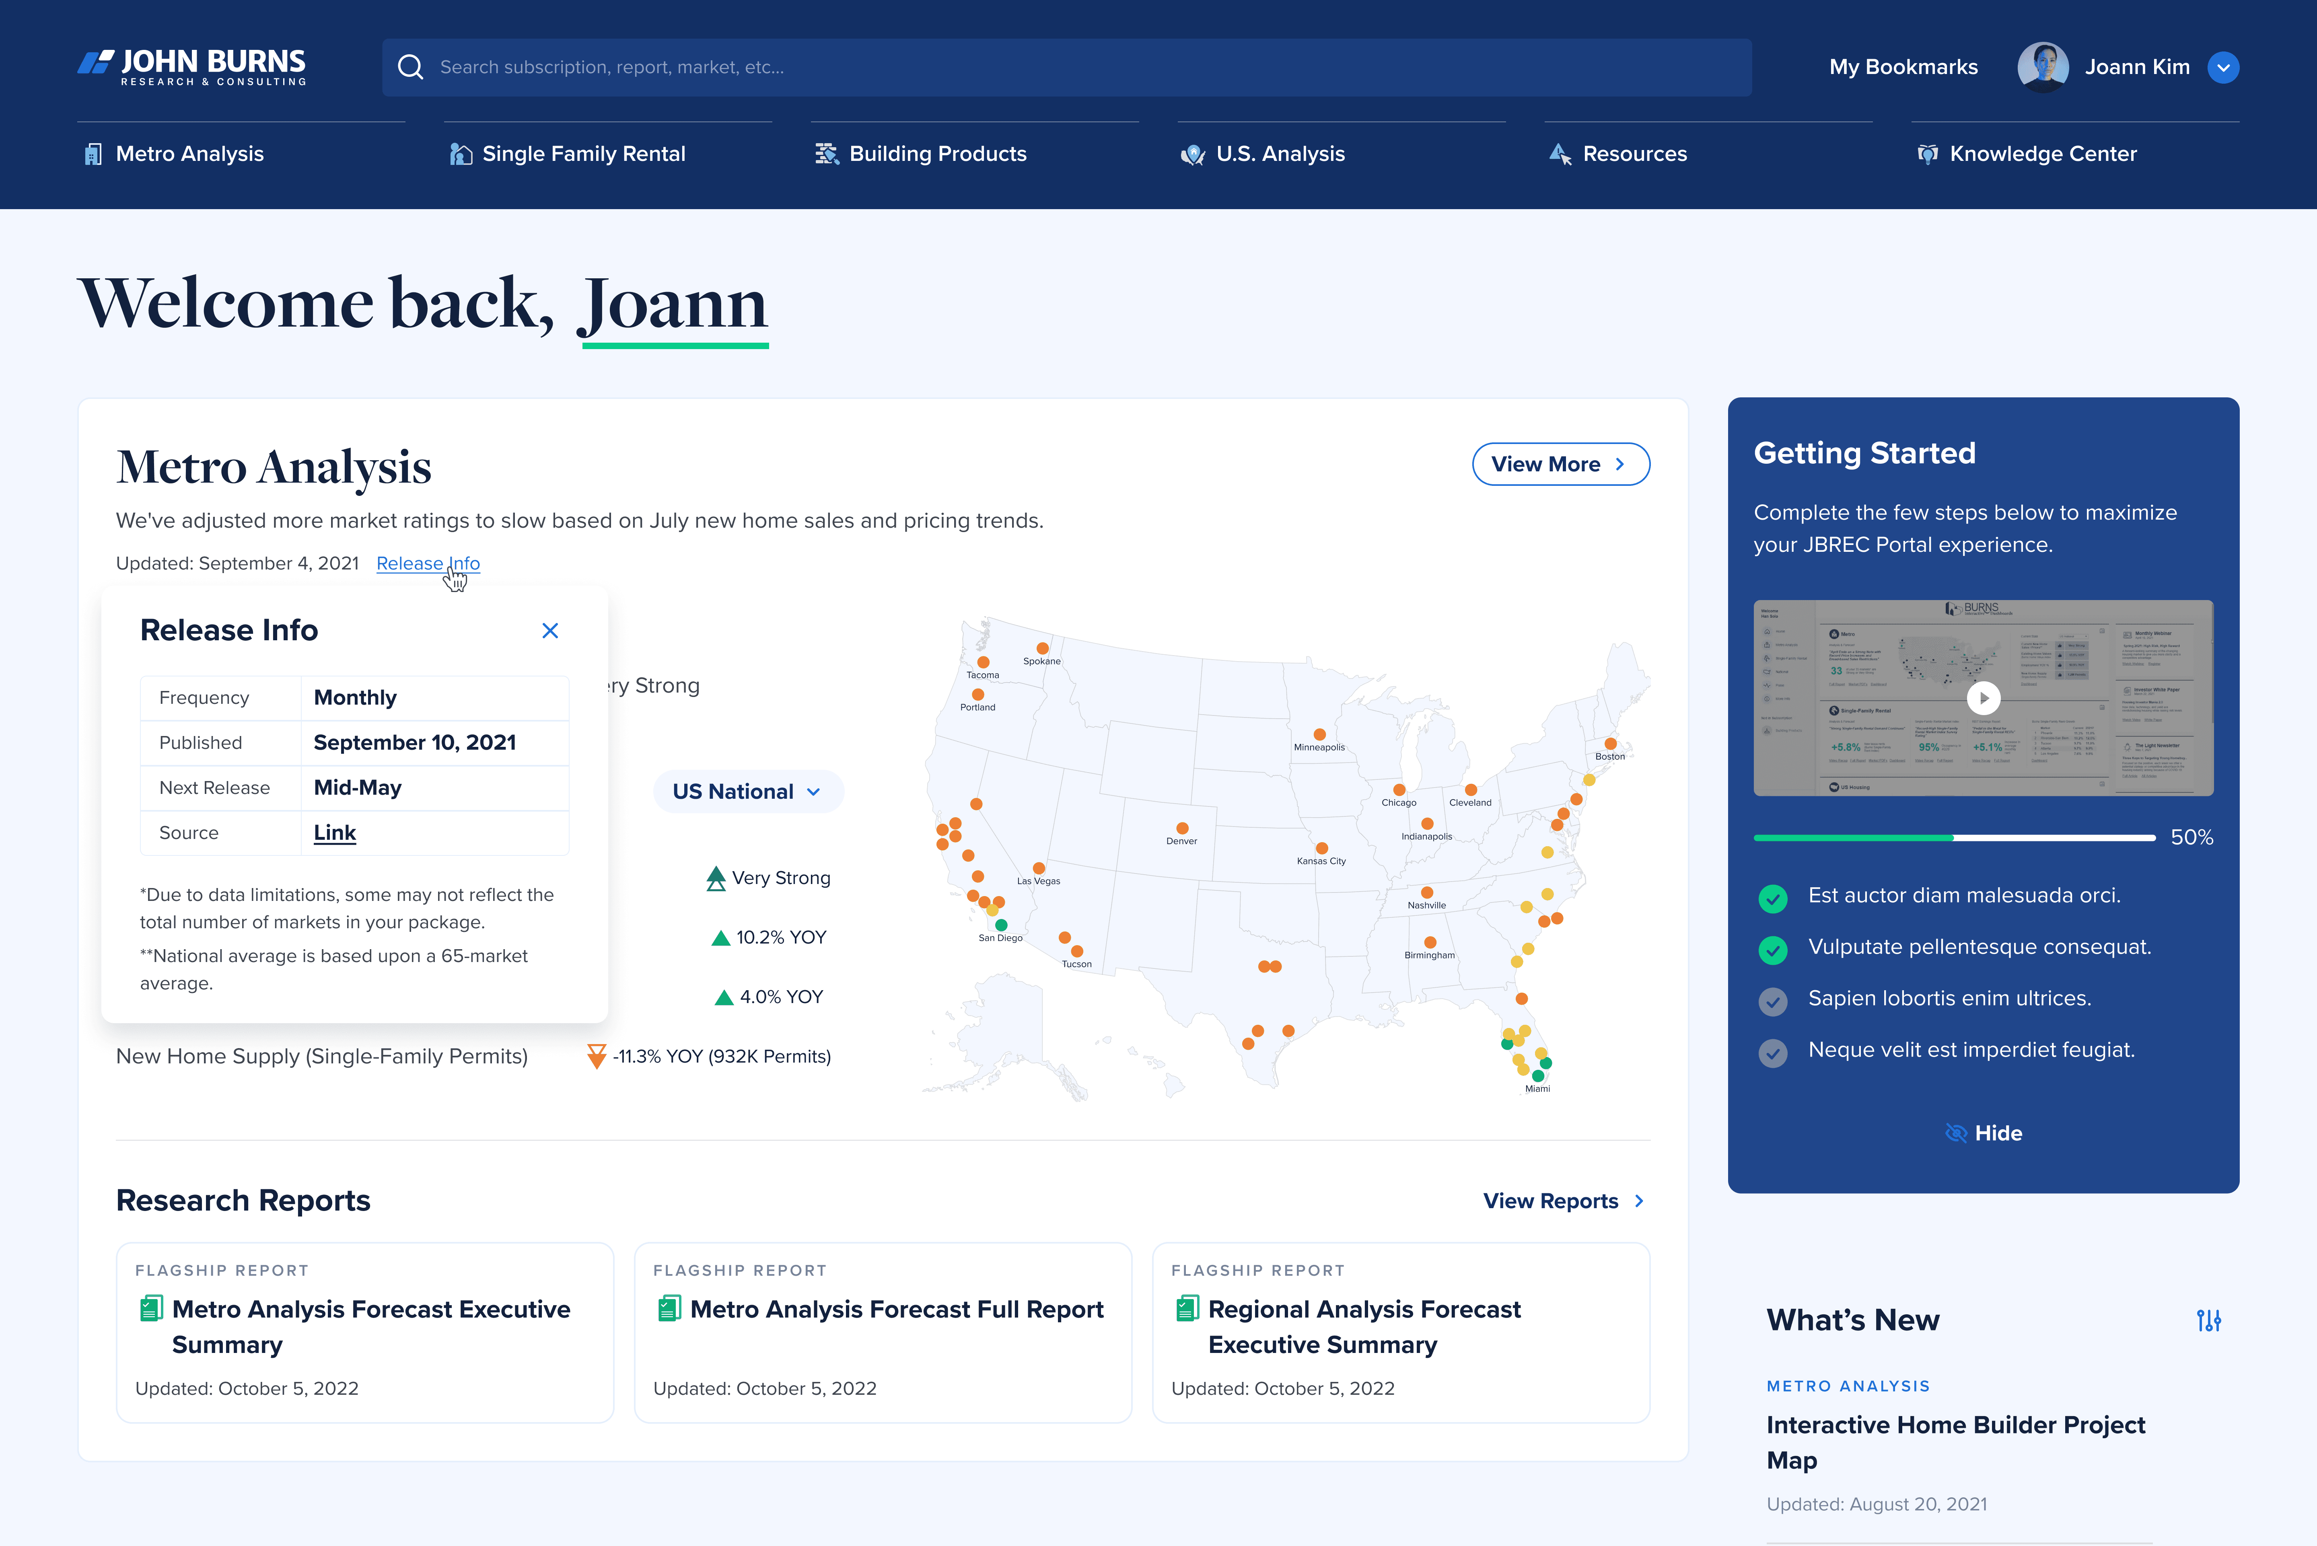The image size is (2317, 1546).
Task: Open the Source Link in Release Info
Action: click(x=334, y=833)
